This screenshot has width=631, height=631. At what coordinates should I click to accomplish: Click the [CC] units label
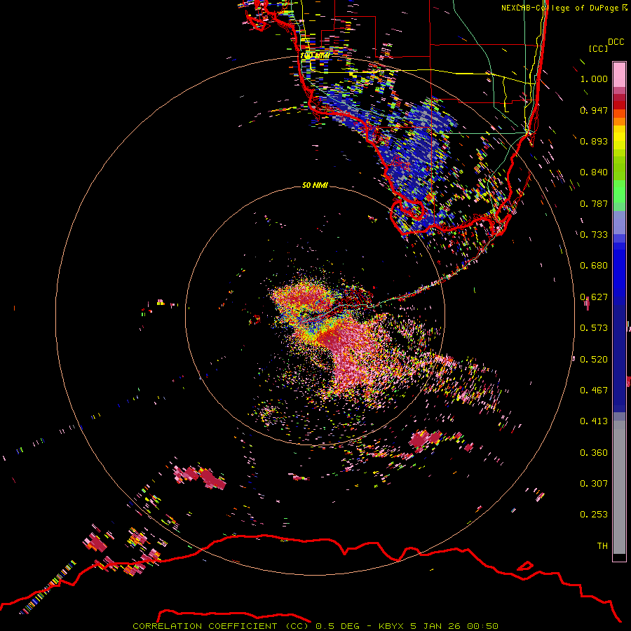click(x=598, y=48)
